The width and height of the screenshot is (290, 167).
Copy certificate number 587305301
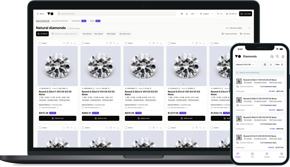point(50,88)
